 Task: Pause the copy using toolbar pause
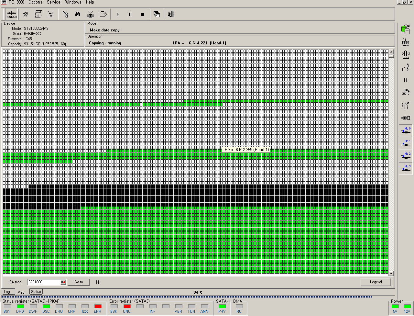130,15
